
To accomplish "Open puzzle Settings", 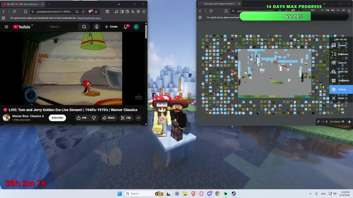I will [341, 89].
